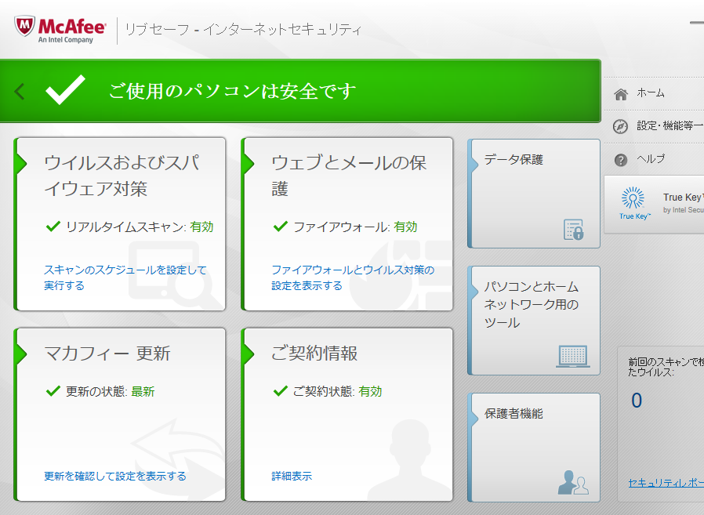Click the ウイルスおよびスパイウェア対策 heading
The height and width of the screenshot is (515, 704).
tap(122, 176)
